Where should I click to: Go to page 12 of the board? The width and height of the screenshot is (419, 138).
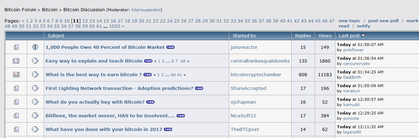click(85, 21)
